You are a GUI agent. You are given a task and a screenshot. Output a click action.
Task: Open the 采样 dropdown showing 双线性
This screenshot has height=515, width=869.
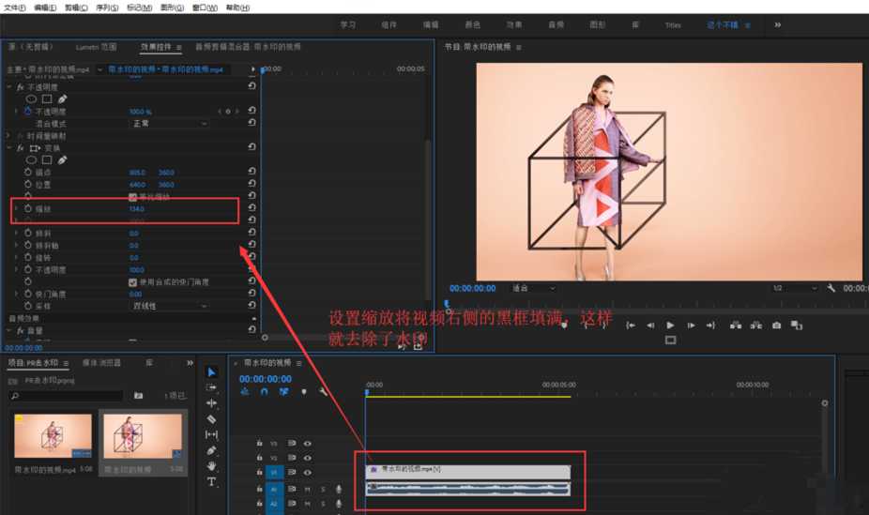pos(169,307)
